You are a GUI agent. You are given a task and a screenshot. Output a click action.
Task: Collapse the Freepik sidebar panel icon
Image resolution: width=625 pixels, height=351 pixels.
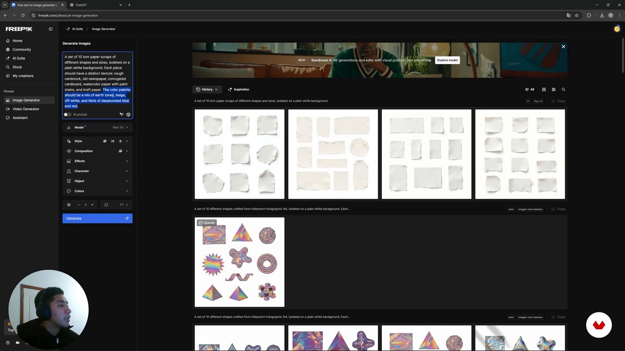click(x=50, y=29)
